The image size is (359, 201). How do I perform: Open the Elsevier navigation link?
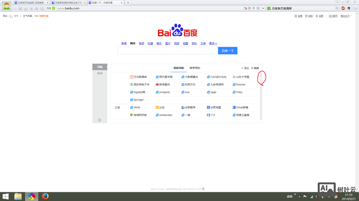tap(239, 84)
